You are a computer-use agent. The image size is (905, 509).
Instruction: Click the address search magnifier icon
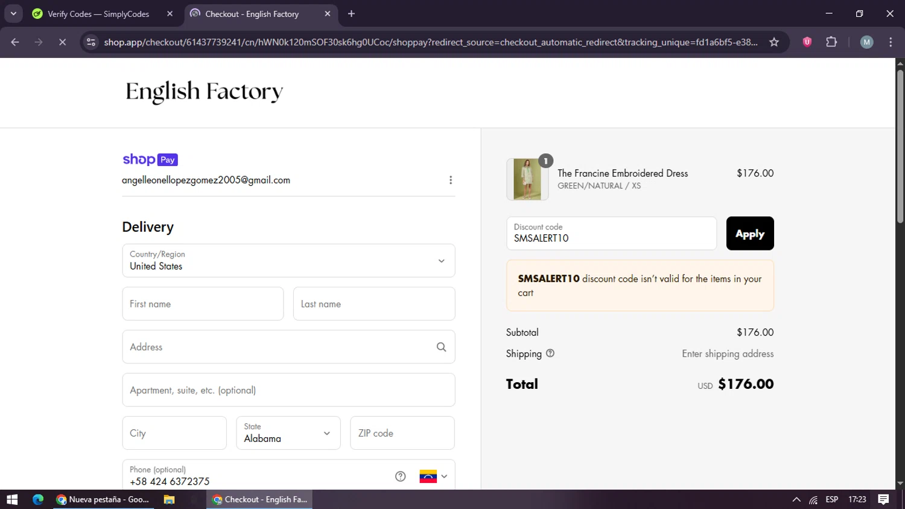[x=442, y=347]
